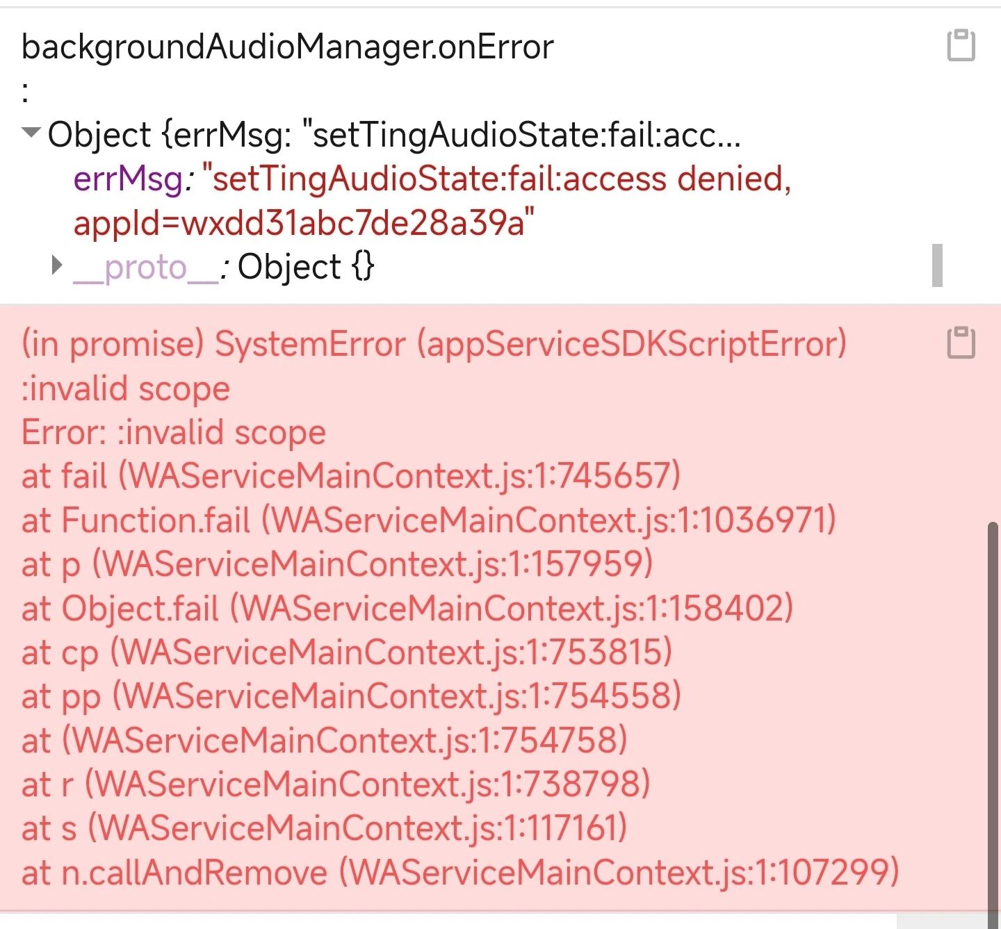Expand the __proto__ Object entry
The width and height of the screenshot is (1001, 929).
(x=57, y=265)
